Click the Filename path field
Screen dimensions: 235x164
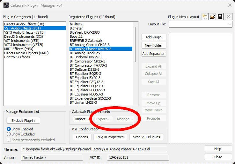pos(94,149)
